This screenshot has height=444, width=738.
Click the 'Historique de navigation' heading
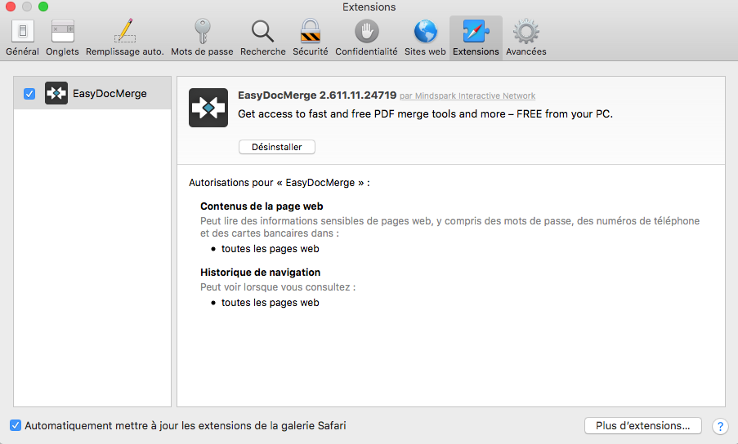(260, 273)
